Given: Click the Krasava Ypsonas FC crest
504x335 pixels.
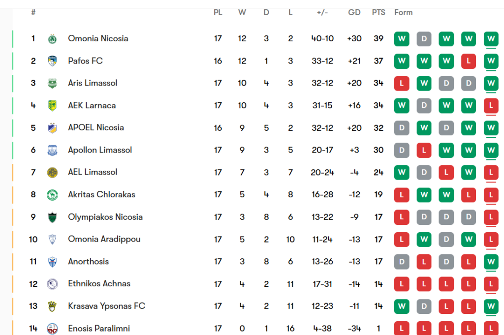Looking at the screenshot, I should (52, 306).
